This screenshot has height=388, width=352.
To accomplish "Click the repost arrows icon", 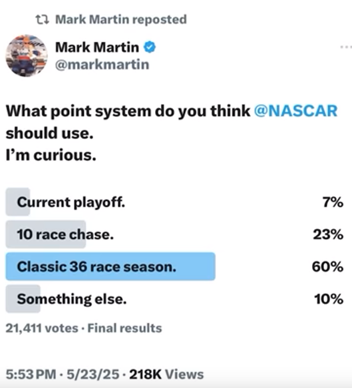I will click(x=43, y=19).
